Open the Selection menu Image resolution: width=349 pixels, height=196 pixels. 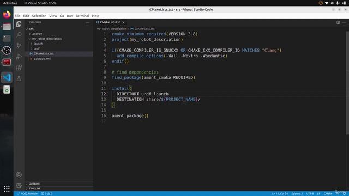[x=39, y=16]
